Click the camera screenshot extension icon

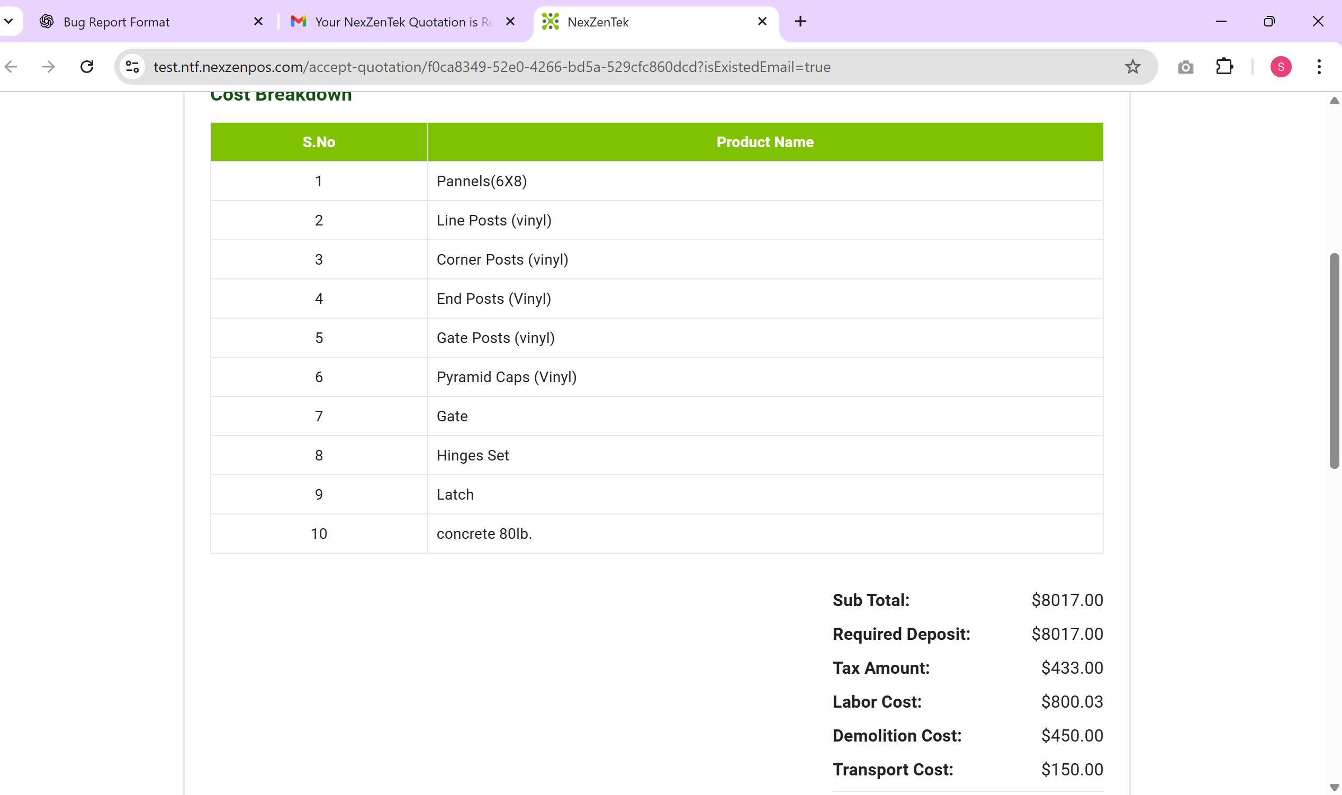1185,67
